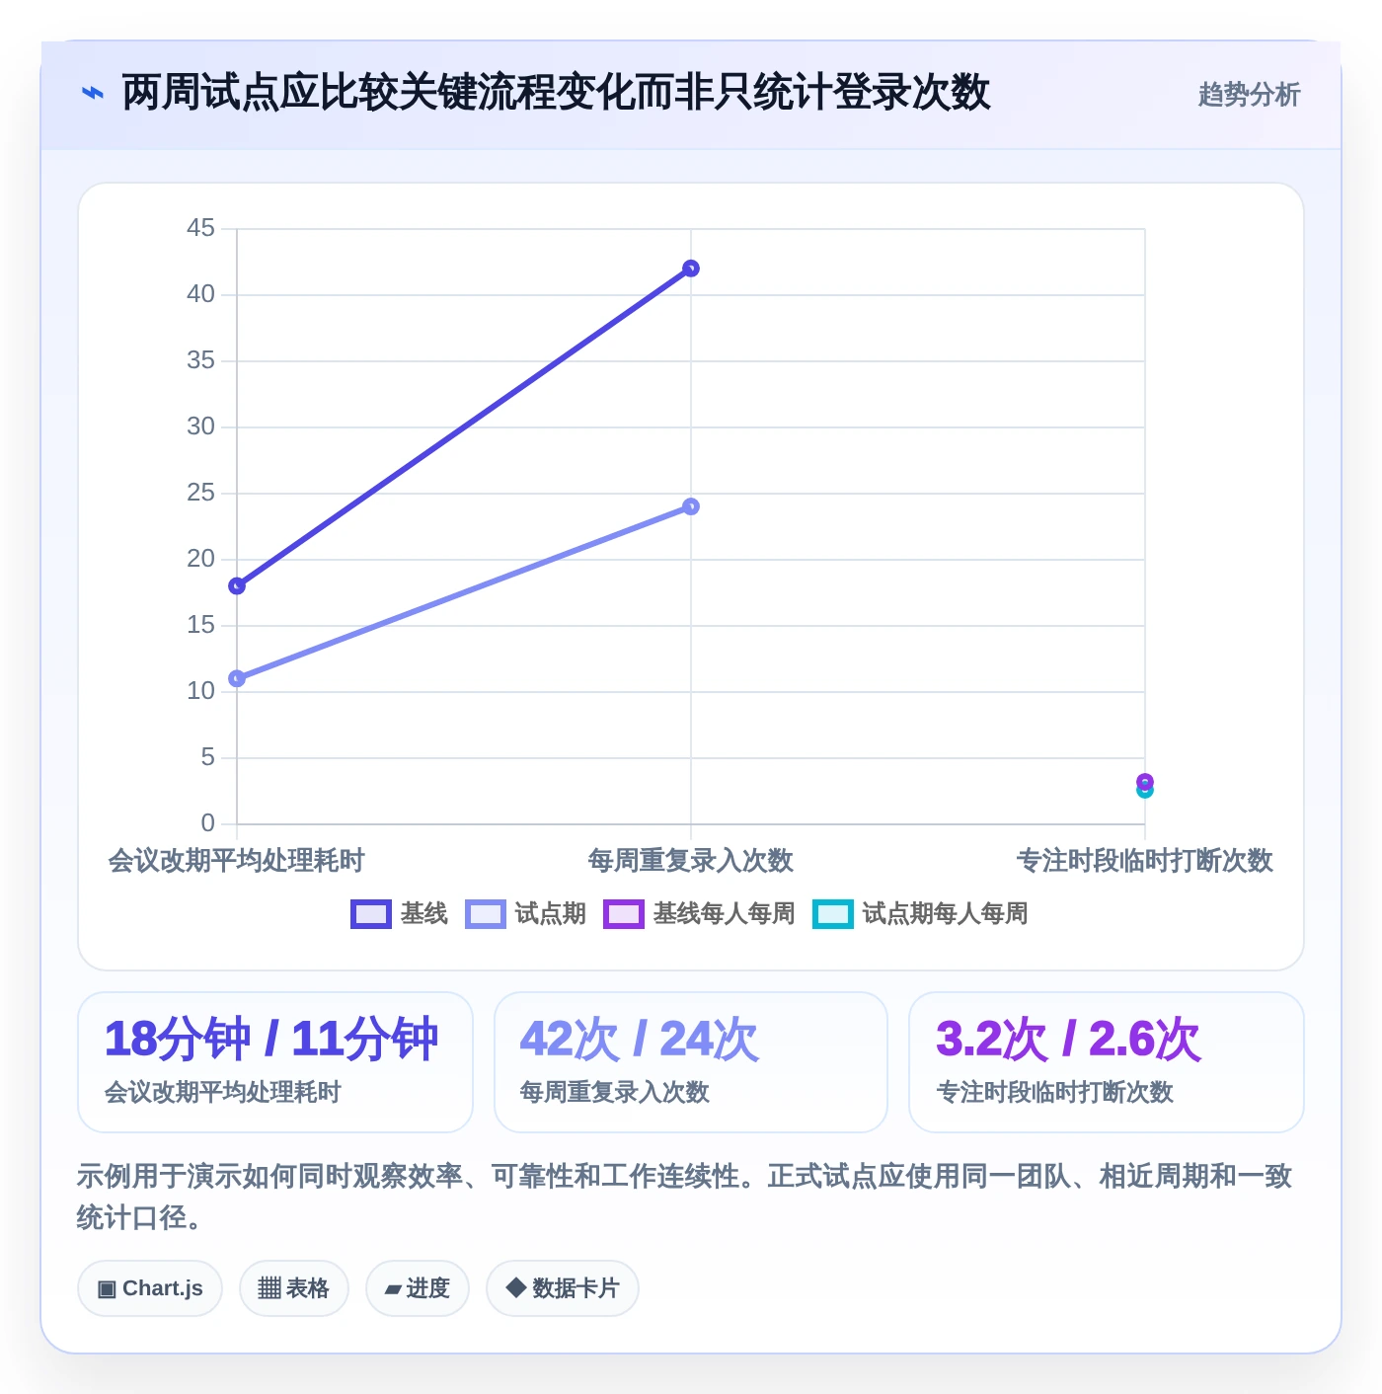Click the 基线 data point at 18
1382x1394 pixels.
pyautogui.click(x=237, y=586)
